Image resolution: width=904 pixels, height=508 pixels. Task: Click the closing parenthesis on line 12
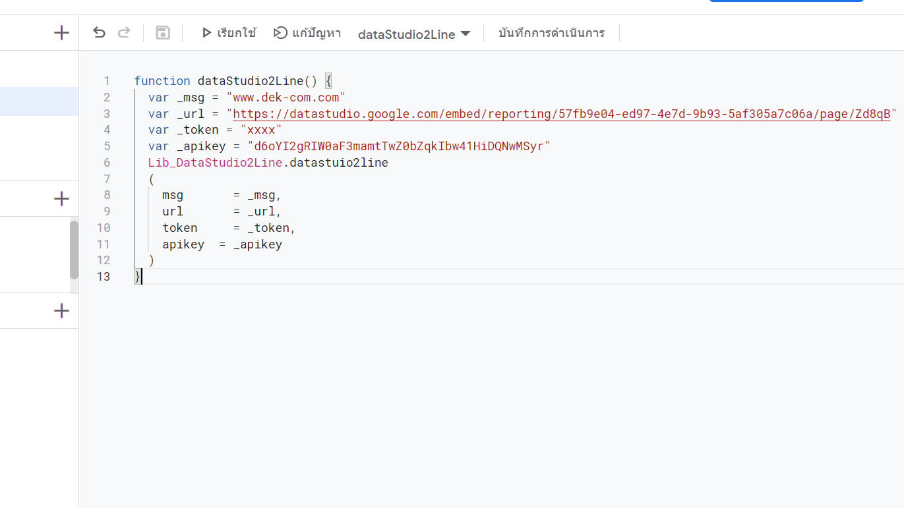pyautogui.click(x=152, y=260)
